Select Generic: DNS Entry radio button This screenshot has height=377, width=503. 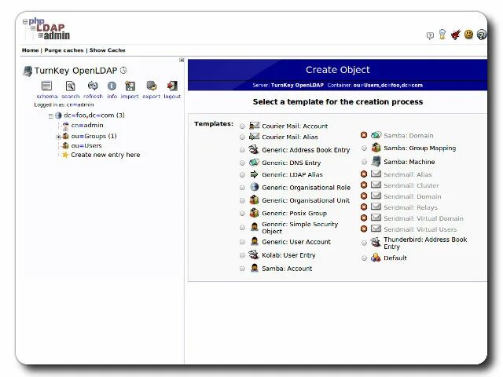tap(242, 163)
